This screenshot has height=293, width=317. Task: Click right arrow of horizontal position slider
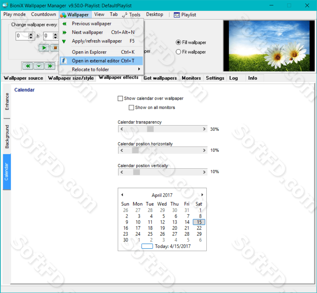[204, 150]
